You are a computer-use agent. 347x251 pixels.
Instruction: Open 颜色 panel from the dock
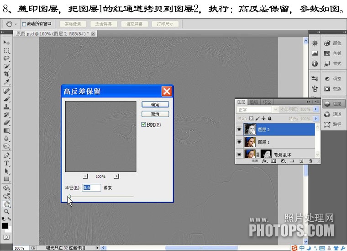click(333, 43)
